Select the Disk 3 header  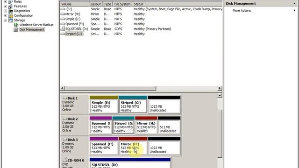click(74, 146)
